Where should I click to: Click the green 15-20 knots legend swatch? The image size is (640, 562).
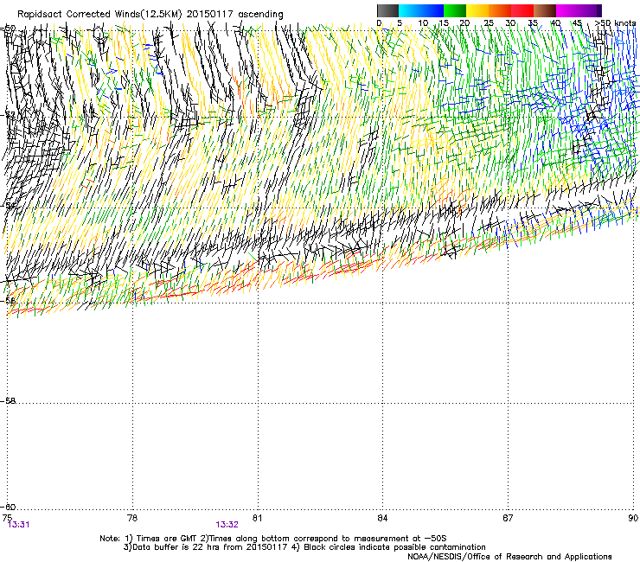tap(455, 10)
